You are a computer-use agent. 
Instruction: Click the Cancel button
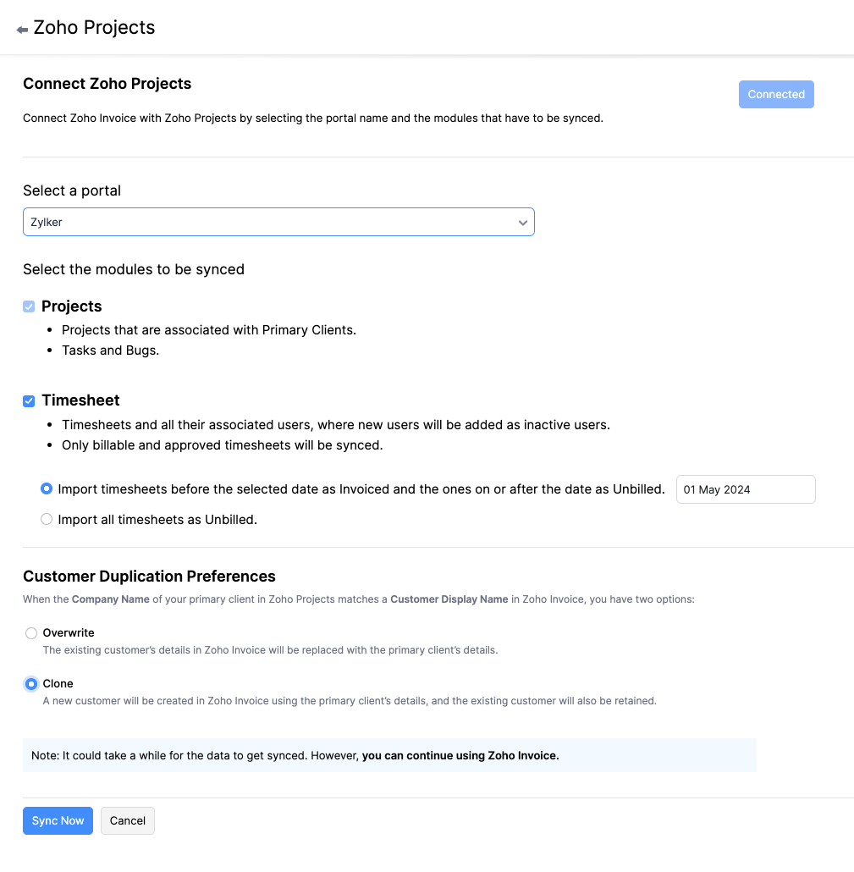(128, 820)
